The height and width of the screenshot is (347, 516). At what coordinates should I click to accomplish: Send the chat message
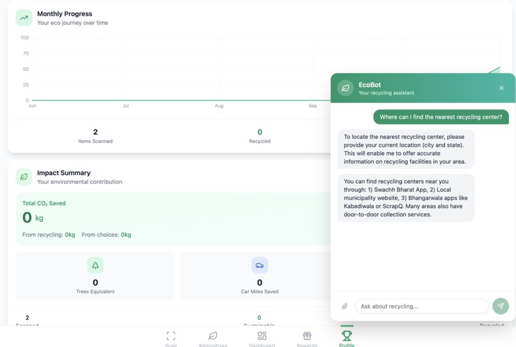click(501, 306)
